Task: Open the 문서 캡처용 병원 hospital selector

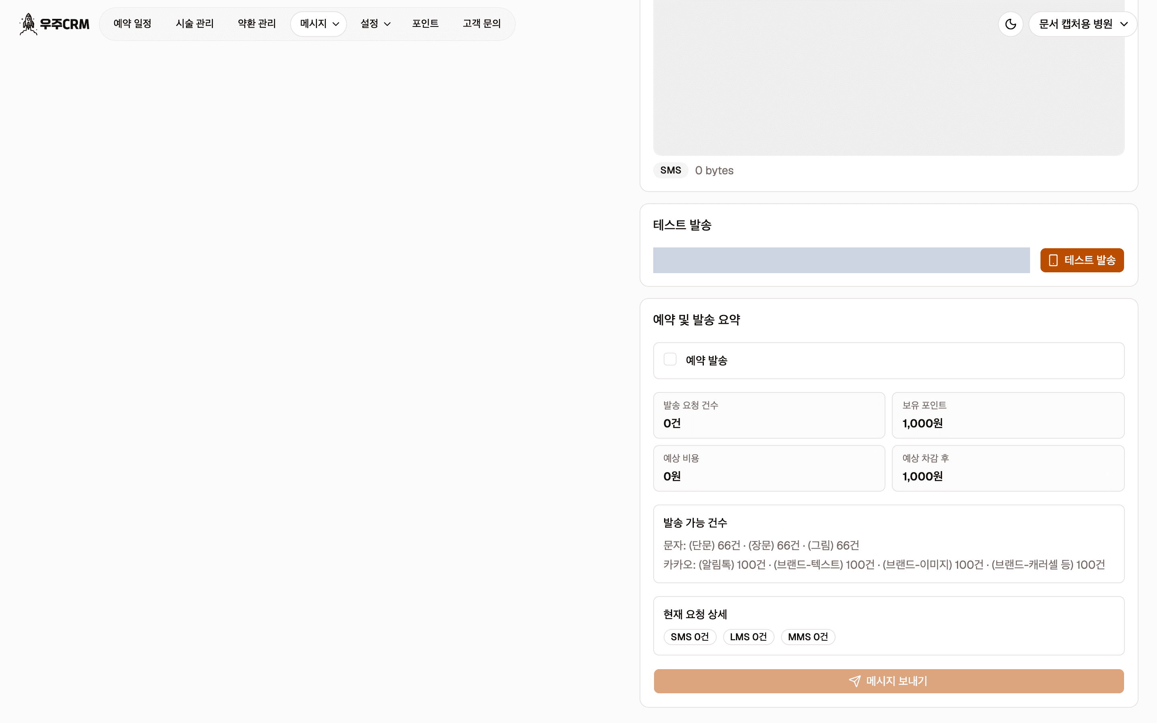Action: (1083, 24)
